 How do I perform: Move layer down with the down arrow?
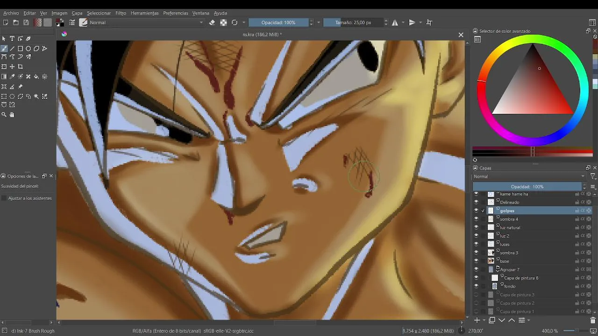point(502,320)
